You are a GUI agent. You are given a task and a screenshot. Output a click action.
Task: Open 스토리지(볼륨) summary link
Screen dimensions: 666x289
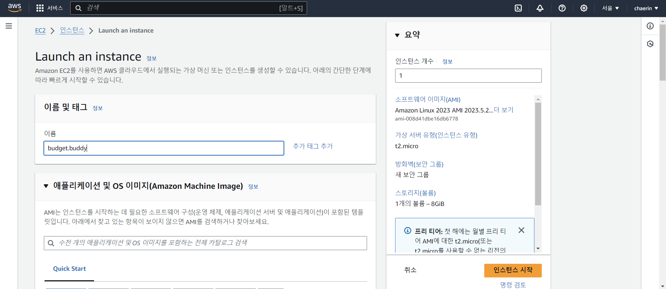[415, 193]
